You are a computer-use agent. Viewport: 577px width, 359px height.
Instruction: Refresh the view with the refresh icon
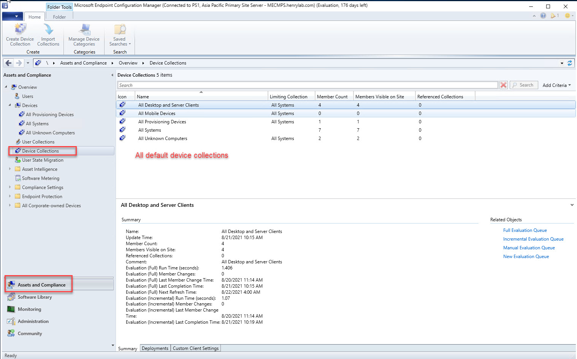click(569, 63)
